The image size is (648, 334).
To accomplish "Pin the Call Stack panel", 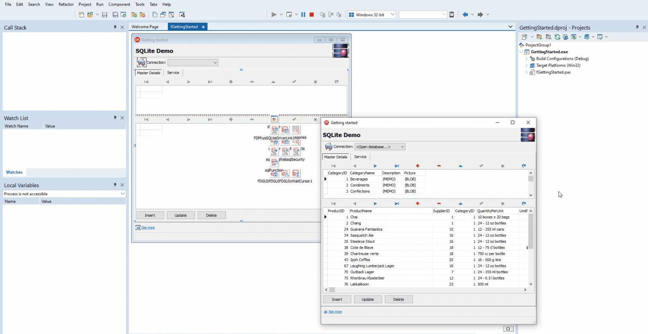I will click(115, 27).
